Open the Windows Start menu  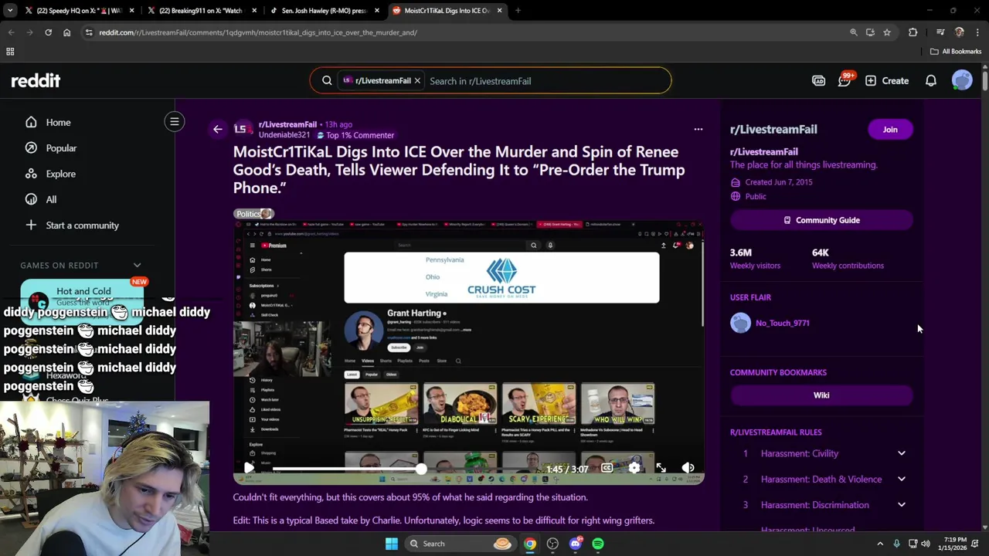coord(392,544)
